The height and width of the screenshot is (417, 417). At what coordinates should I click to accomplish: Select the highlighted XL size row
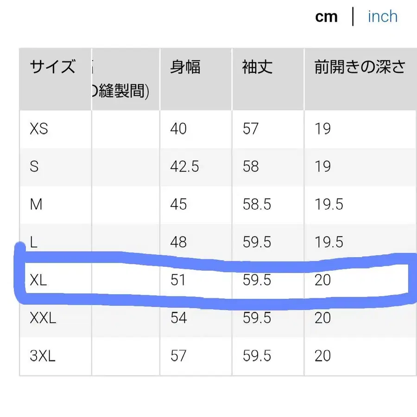point(38,280)
